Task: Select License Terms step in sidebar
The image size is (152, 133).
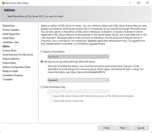Action: [10, 51]
